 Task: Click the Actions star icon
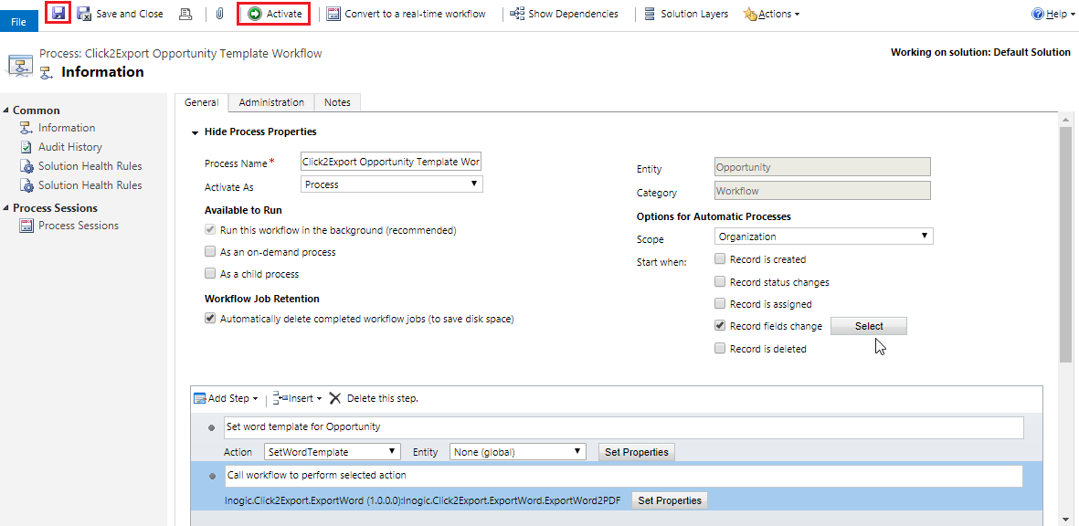coord(750,14)
